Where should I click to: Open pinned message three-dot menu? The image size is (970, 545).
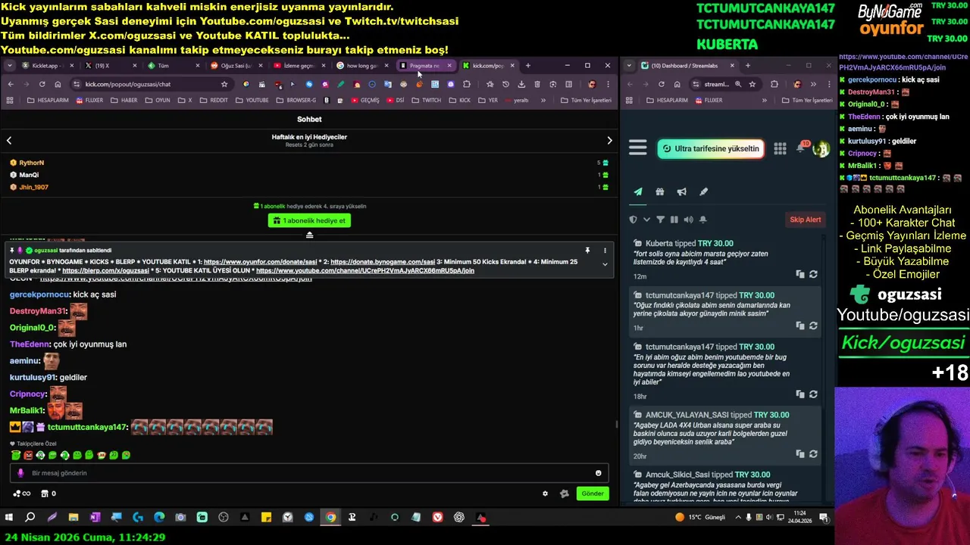[x=605, y=250]
